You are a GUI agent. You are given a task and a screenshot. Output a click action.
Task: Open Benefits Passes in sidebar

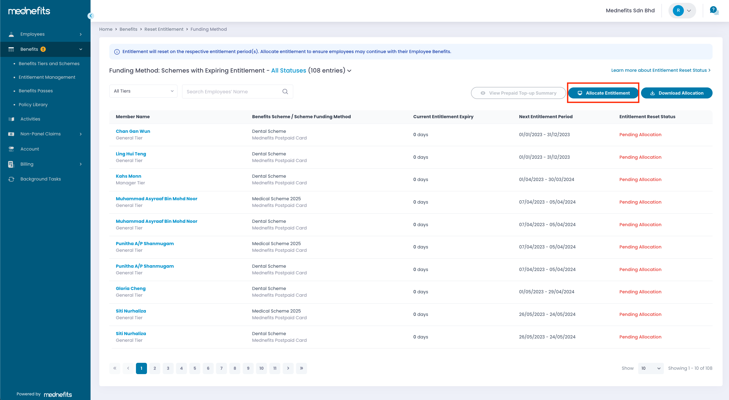click(x=36, y=91)
